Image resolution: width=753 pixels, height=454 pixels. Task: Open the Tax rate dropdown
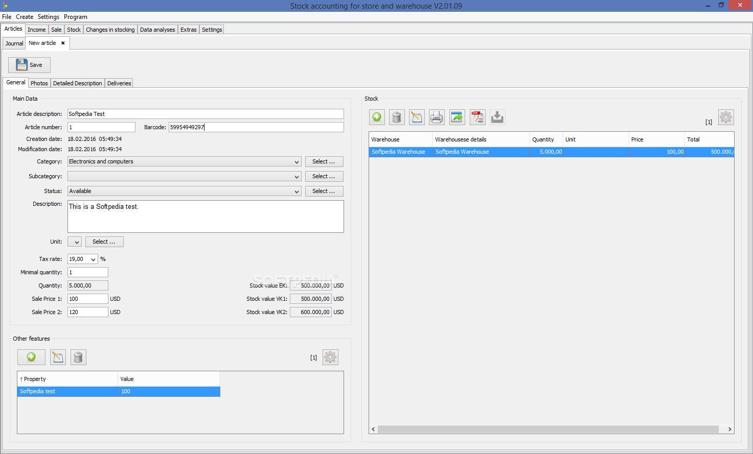pyautogui.click(x=93, y=259)
